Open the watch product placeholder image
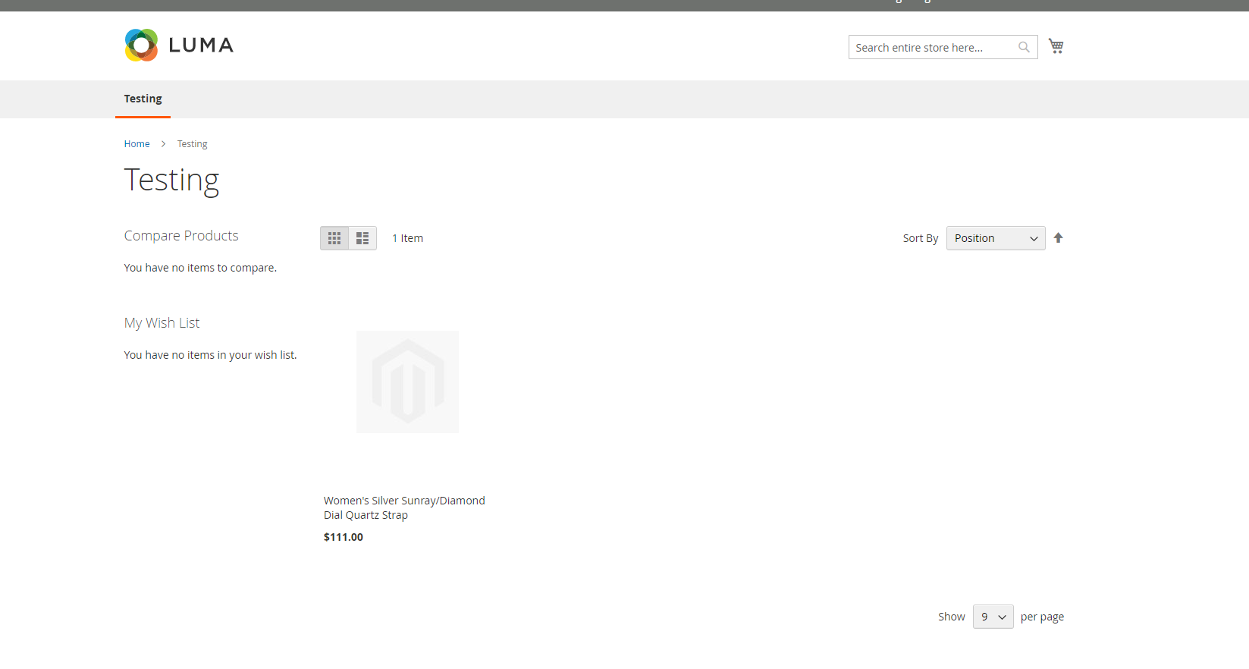Viewport: 1249px width, 669px height. pos(407,382)
